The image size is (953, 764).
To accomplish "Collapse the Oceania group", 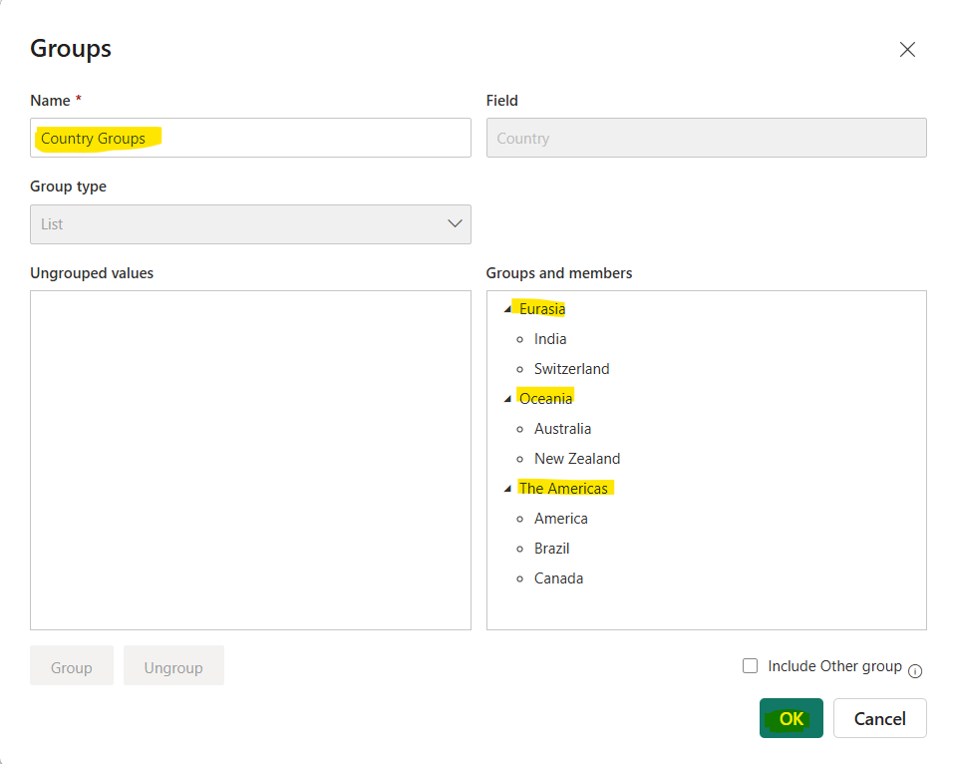I will pyautogui.click(x=506, y=397).
